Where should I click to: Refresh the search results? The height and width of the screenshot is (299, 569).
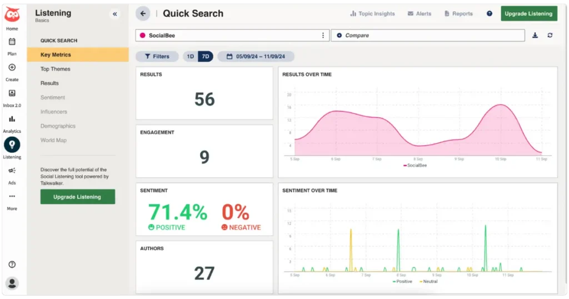(550, 36)
